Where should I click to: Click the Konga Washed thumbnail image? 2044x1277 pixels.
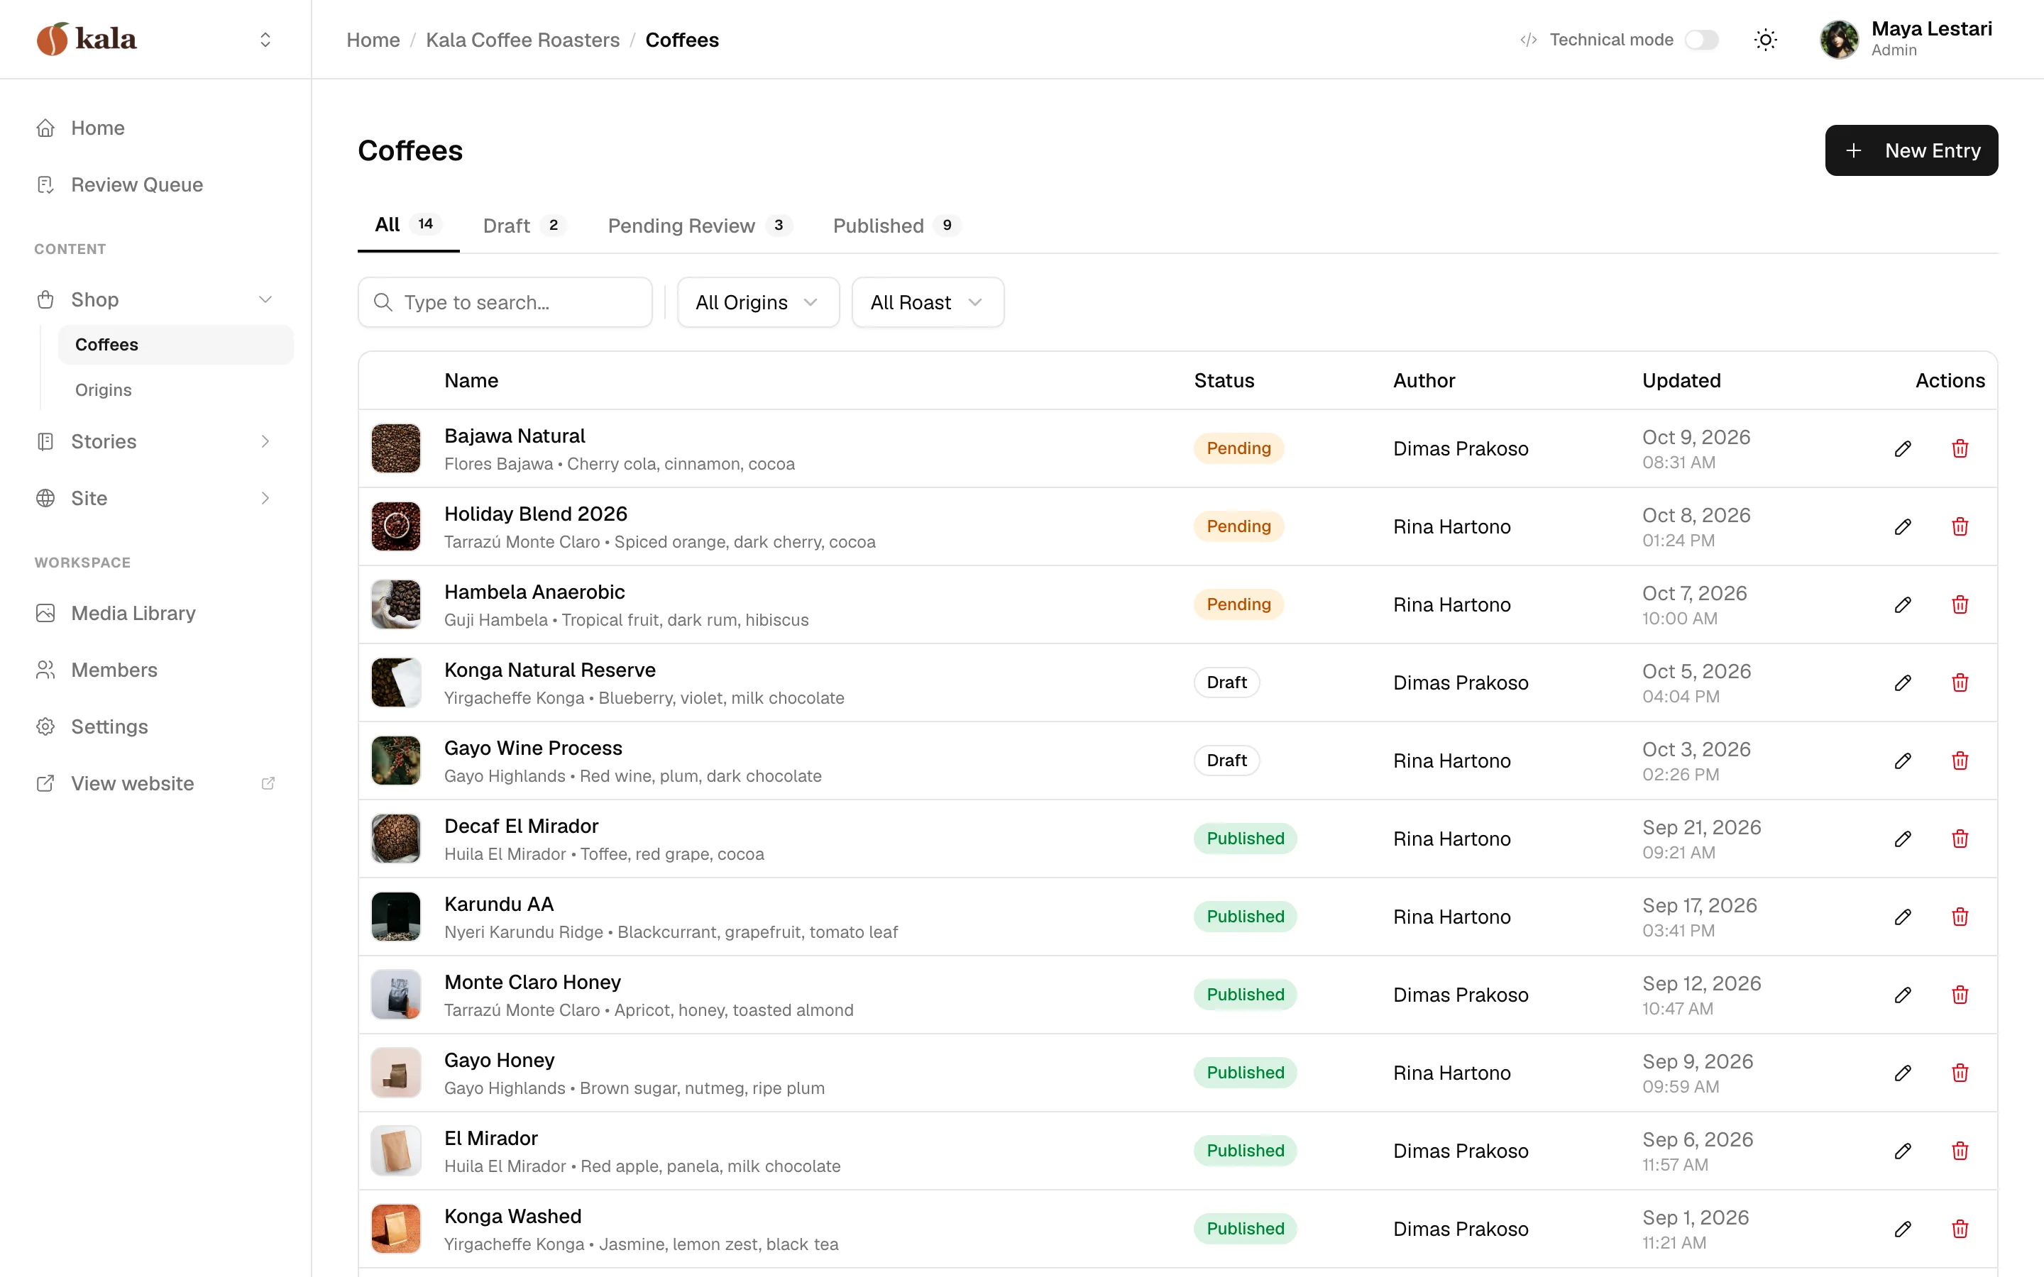point(395,1229)
